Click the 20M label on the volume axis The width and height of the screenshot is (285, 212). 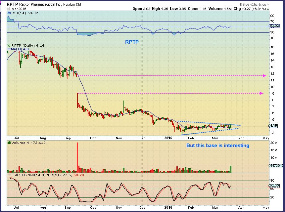(274, 143)
